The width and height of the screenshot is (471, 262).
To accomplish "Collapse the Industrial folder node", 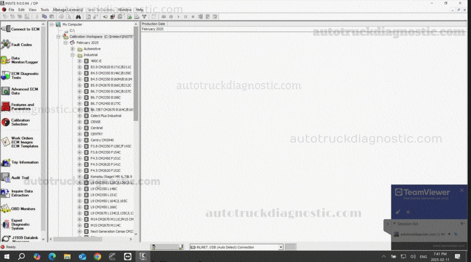I will (x=72, y=55).
